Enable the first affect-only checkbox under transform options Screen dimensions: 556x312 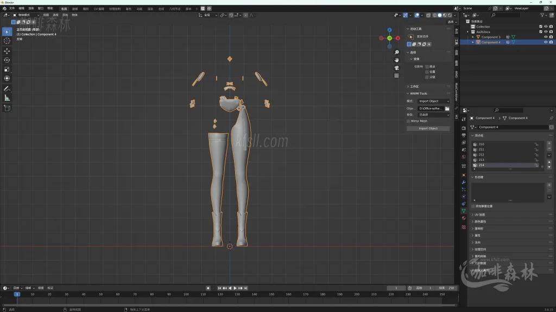tap(427, 67)
